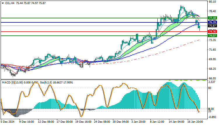
Task: Click the 69.95 price axis value
Action: (213, 59)
